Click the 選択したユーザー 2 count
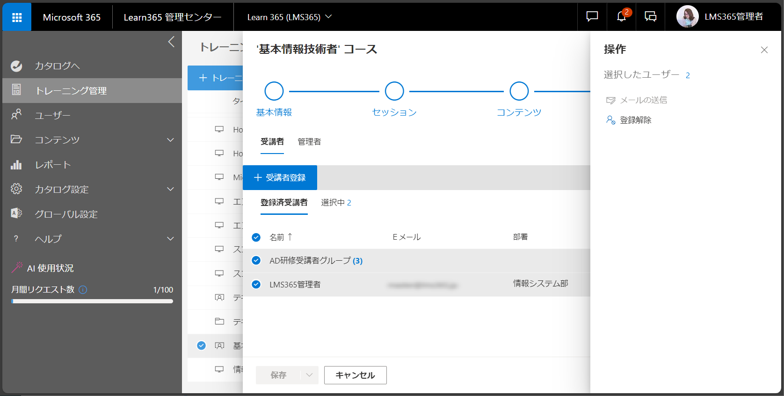This screenshot has width=784, height=396. [688, 75]
